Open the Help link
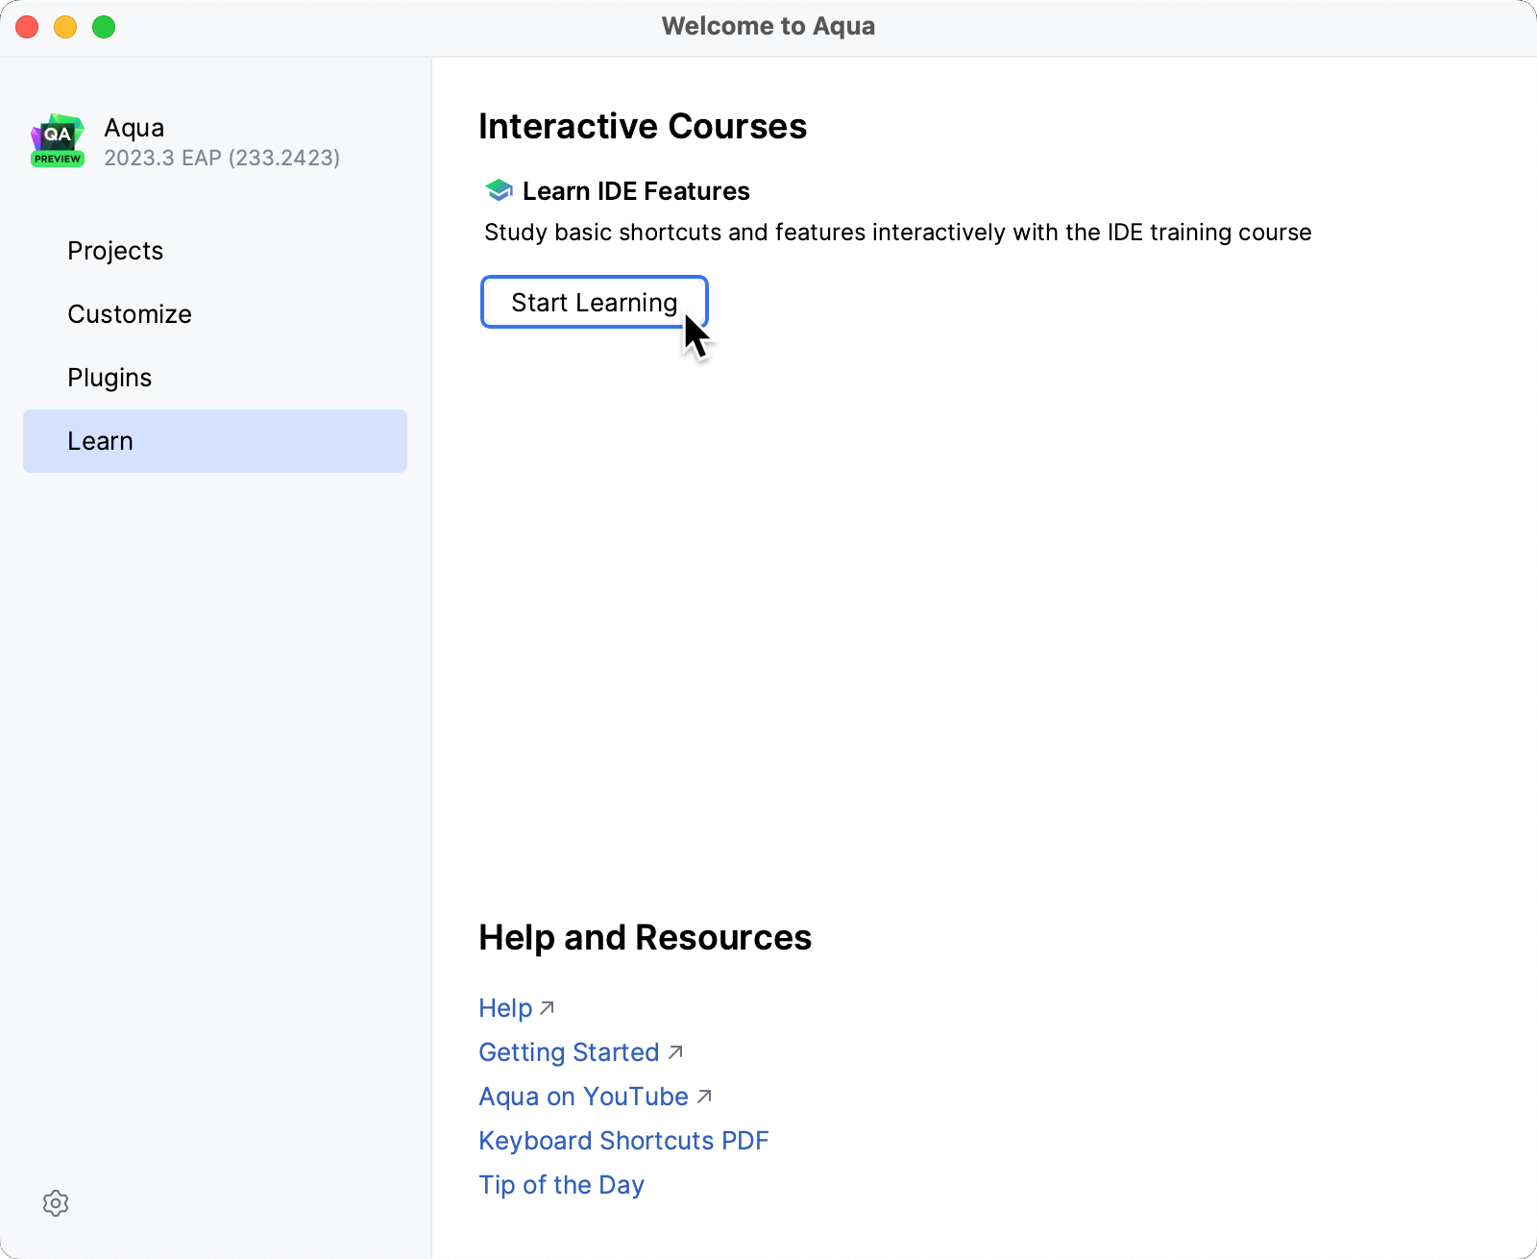 coord(517,1007)
